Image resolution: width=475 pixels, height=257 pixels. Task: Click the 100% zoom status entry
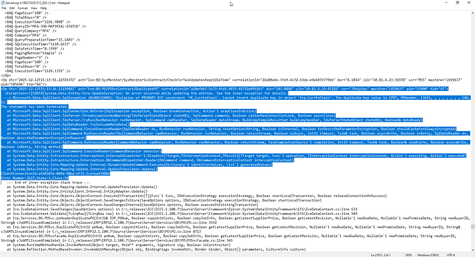[x=408, y=255]
